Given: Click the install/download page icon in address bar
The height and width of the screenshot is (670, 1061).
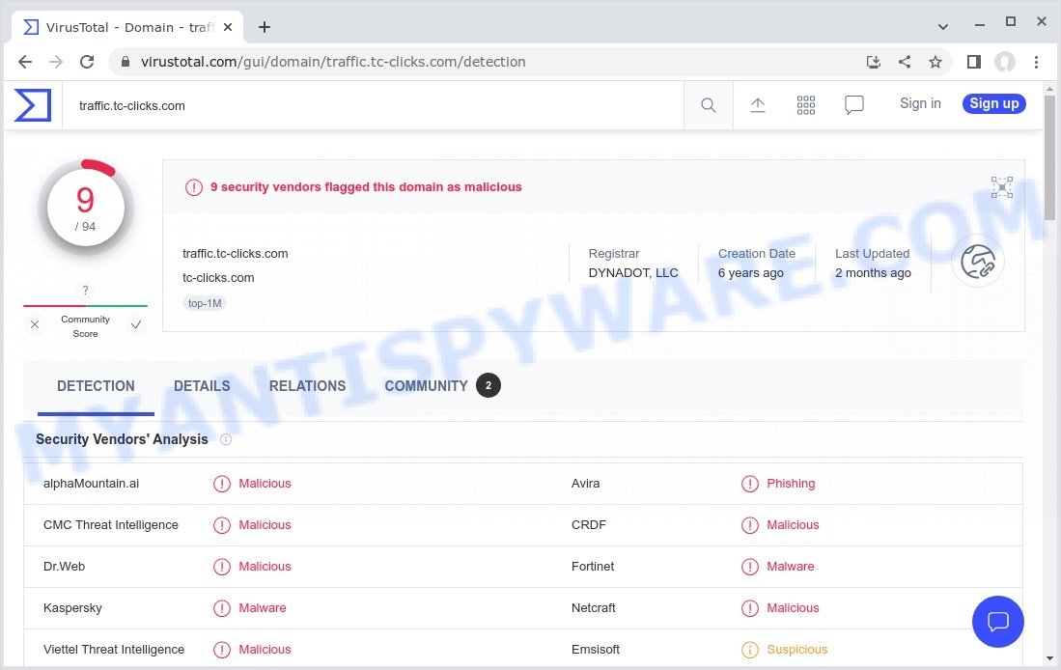Looking at the screenshot, I should [x=874, y=62].
